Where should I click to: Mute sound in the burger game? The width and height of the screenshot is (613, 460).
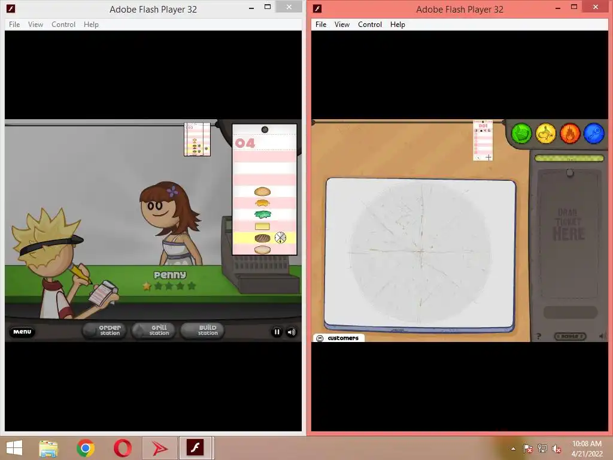point(292,332)
